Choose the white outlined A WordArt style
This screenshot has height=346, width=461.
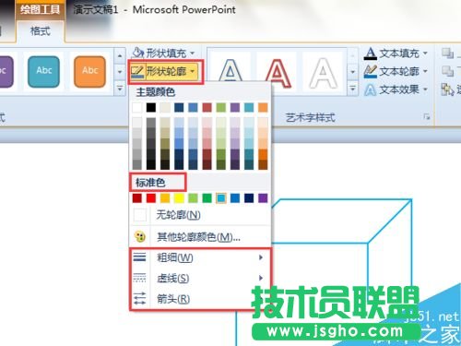pos(324,72)
